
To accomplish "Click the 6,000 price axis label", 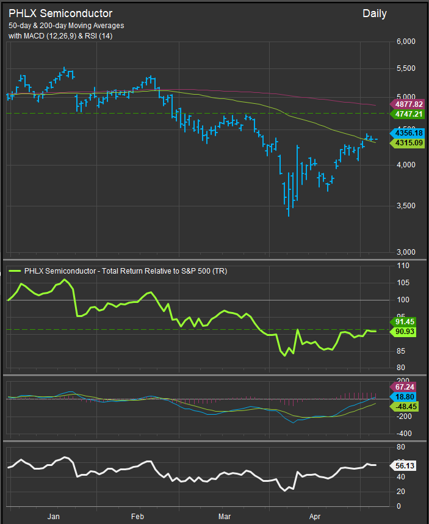I will click(406, 42).
